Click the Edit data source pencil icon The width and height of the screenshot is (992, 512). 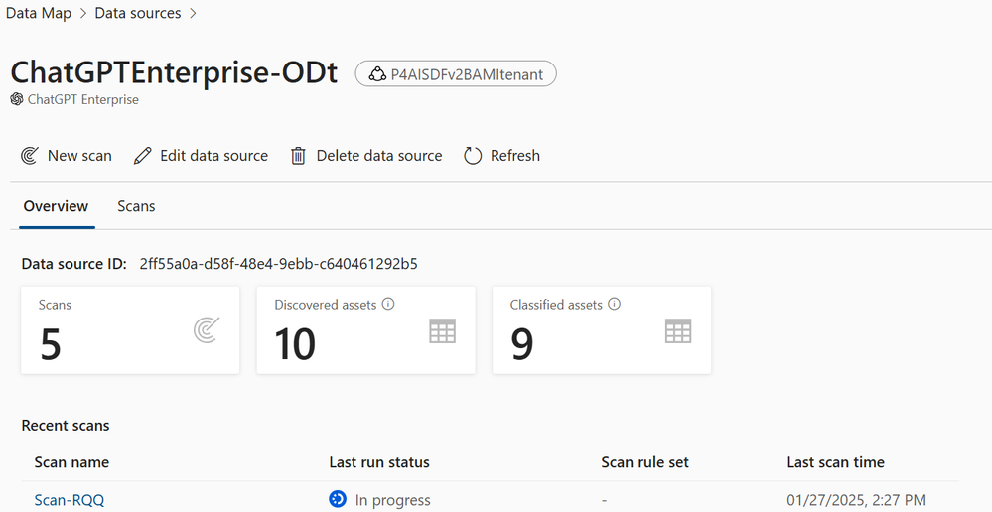(x=142, y=156)
